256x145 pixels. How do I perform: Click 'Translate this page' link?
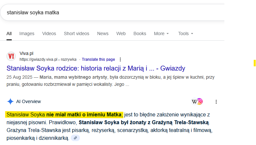pos(98,59)
